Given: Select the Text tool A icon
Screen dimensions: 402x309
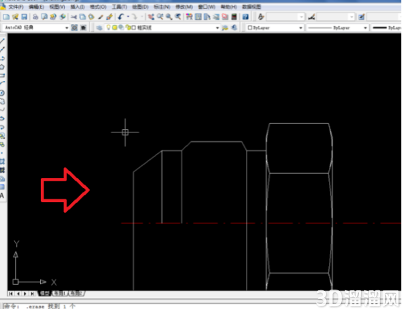Looking at the screenshot, I should [2, 195].
